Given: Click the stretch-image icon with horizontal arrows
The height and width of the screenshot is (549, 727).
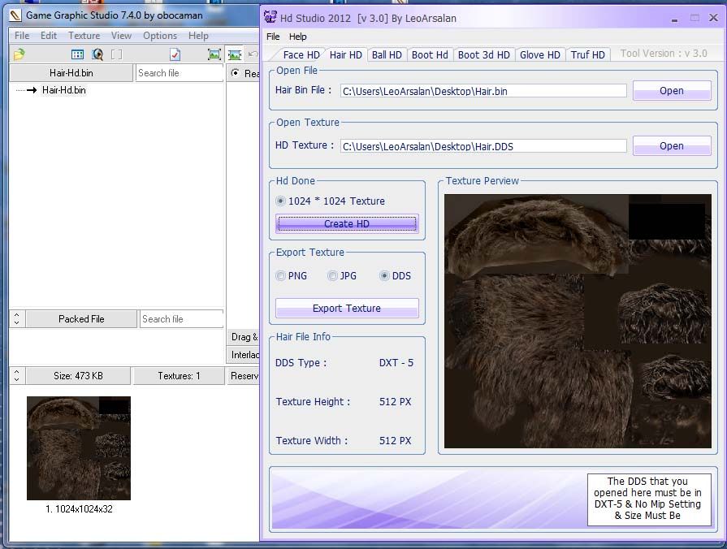Looking at the screenshot, I should pyautogui.click(x=235, y=54).
